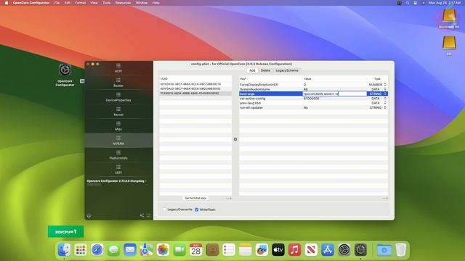The width and height of the screenshot is (465, 261).
Task: Open the Booter section in sidebar
Action: 118,83
